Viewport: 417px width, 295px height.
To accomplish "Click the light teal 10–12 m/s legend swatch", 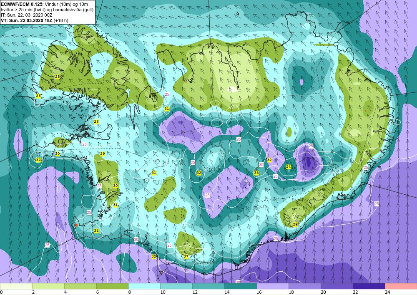I will click(x=176, y=286).
